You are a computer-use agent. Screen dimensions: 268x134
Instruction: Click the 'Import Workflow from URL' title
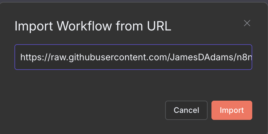pos(93,26)
